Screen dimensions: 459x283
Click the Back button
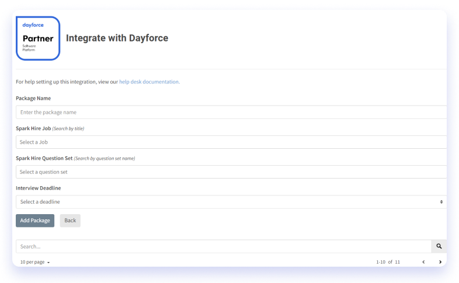[x=70, y=221]
